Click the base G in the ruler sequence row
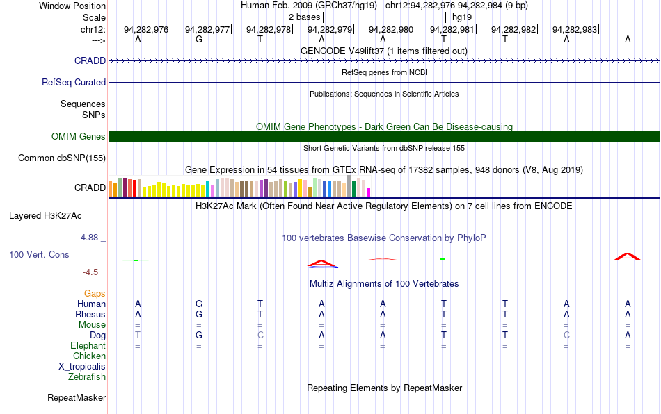Viewport: 661px width, 414px height. click(x=199, y=40)
